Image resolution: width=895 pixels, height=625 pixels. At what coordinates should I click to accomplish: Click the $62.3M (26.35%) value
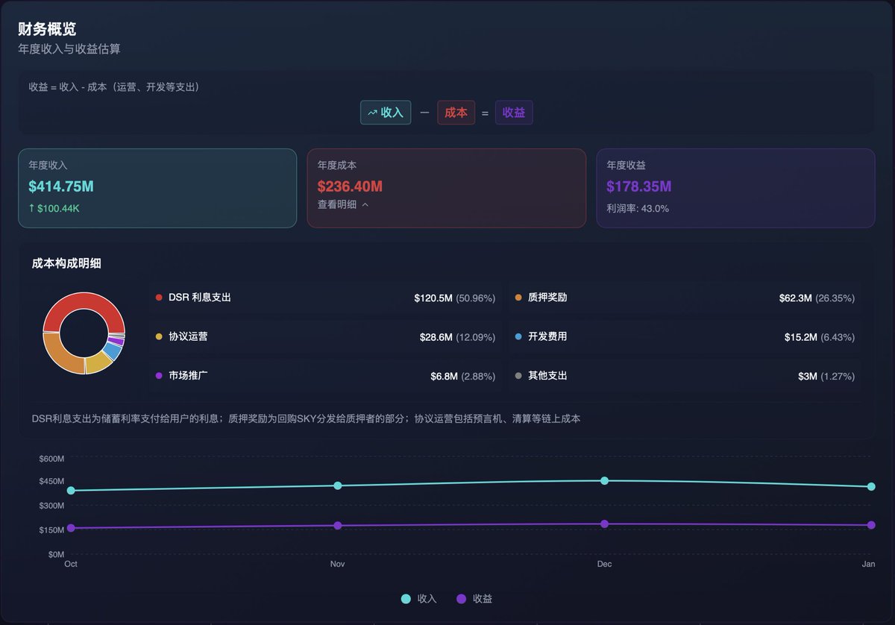(x=817, y=298)
